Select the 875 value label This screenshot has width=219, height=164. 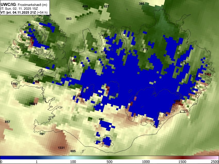click(184, 63)
